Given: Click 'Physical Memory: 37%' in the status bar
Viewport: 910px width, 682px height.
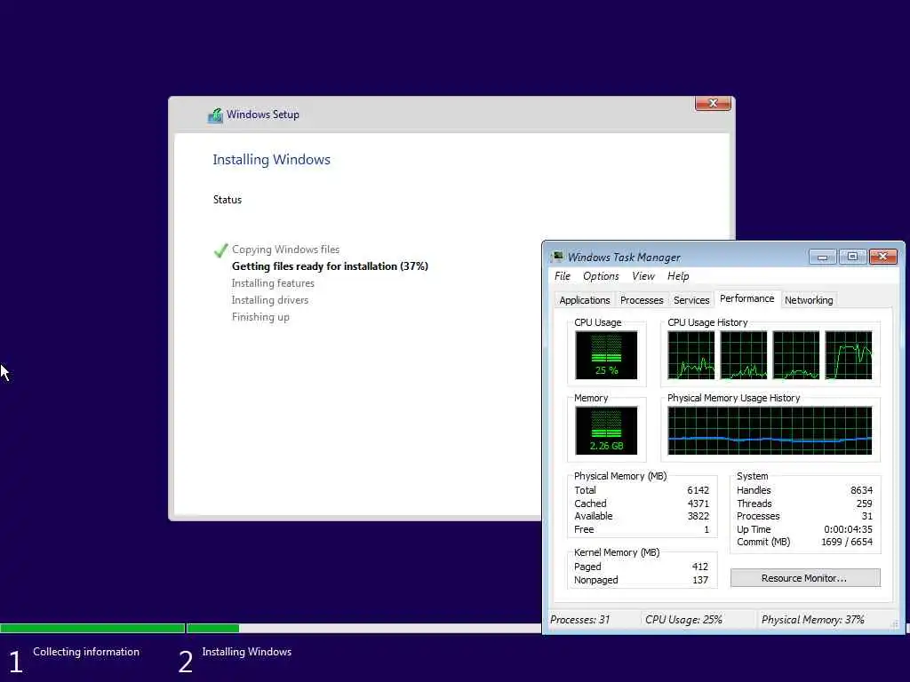Looking at the screenshot, I should [x=812, y=619].
